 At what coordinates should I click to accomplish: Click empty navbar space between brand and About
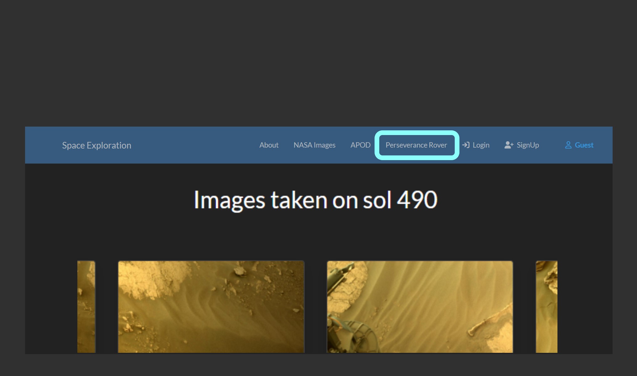(194, 145)
